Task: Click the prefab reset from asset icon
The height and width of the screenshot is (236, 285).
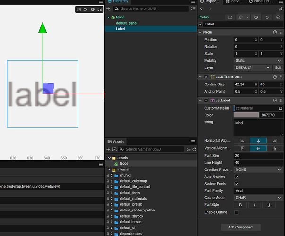Action: point(267,17)
